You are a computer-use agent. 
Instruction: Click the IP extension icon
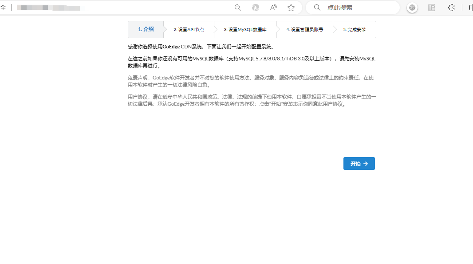pyautogui.click(x=431, y=7)
